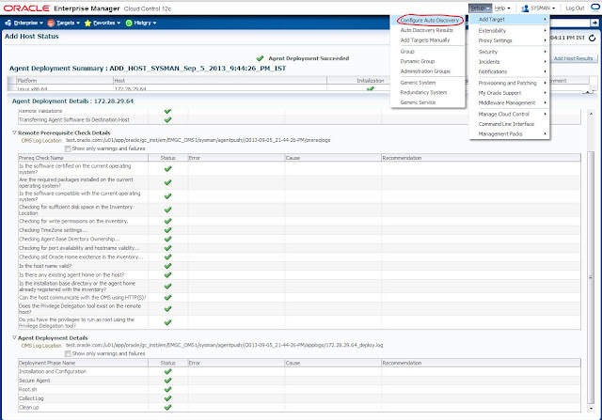Screen dimensions: 602x420
Task: Open Incidents submenu
Action: point(510,62)
